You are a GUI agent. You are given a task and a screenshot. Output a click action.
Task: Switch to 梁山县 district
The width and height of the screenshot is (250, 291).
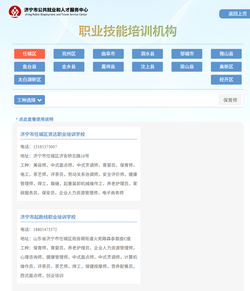(x=187, y=67)
